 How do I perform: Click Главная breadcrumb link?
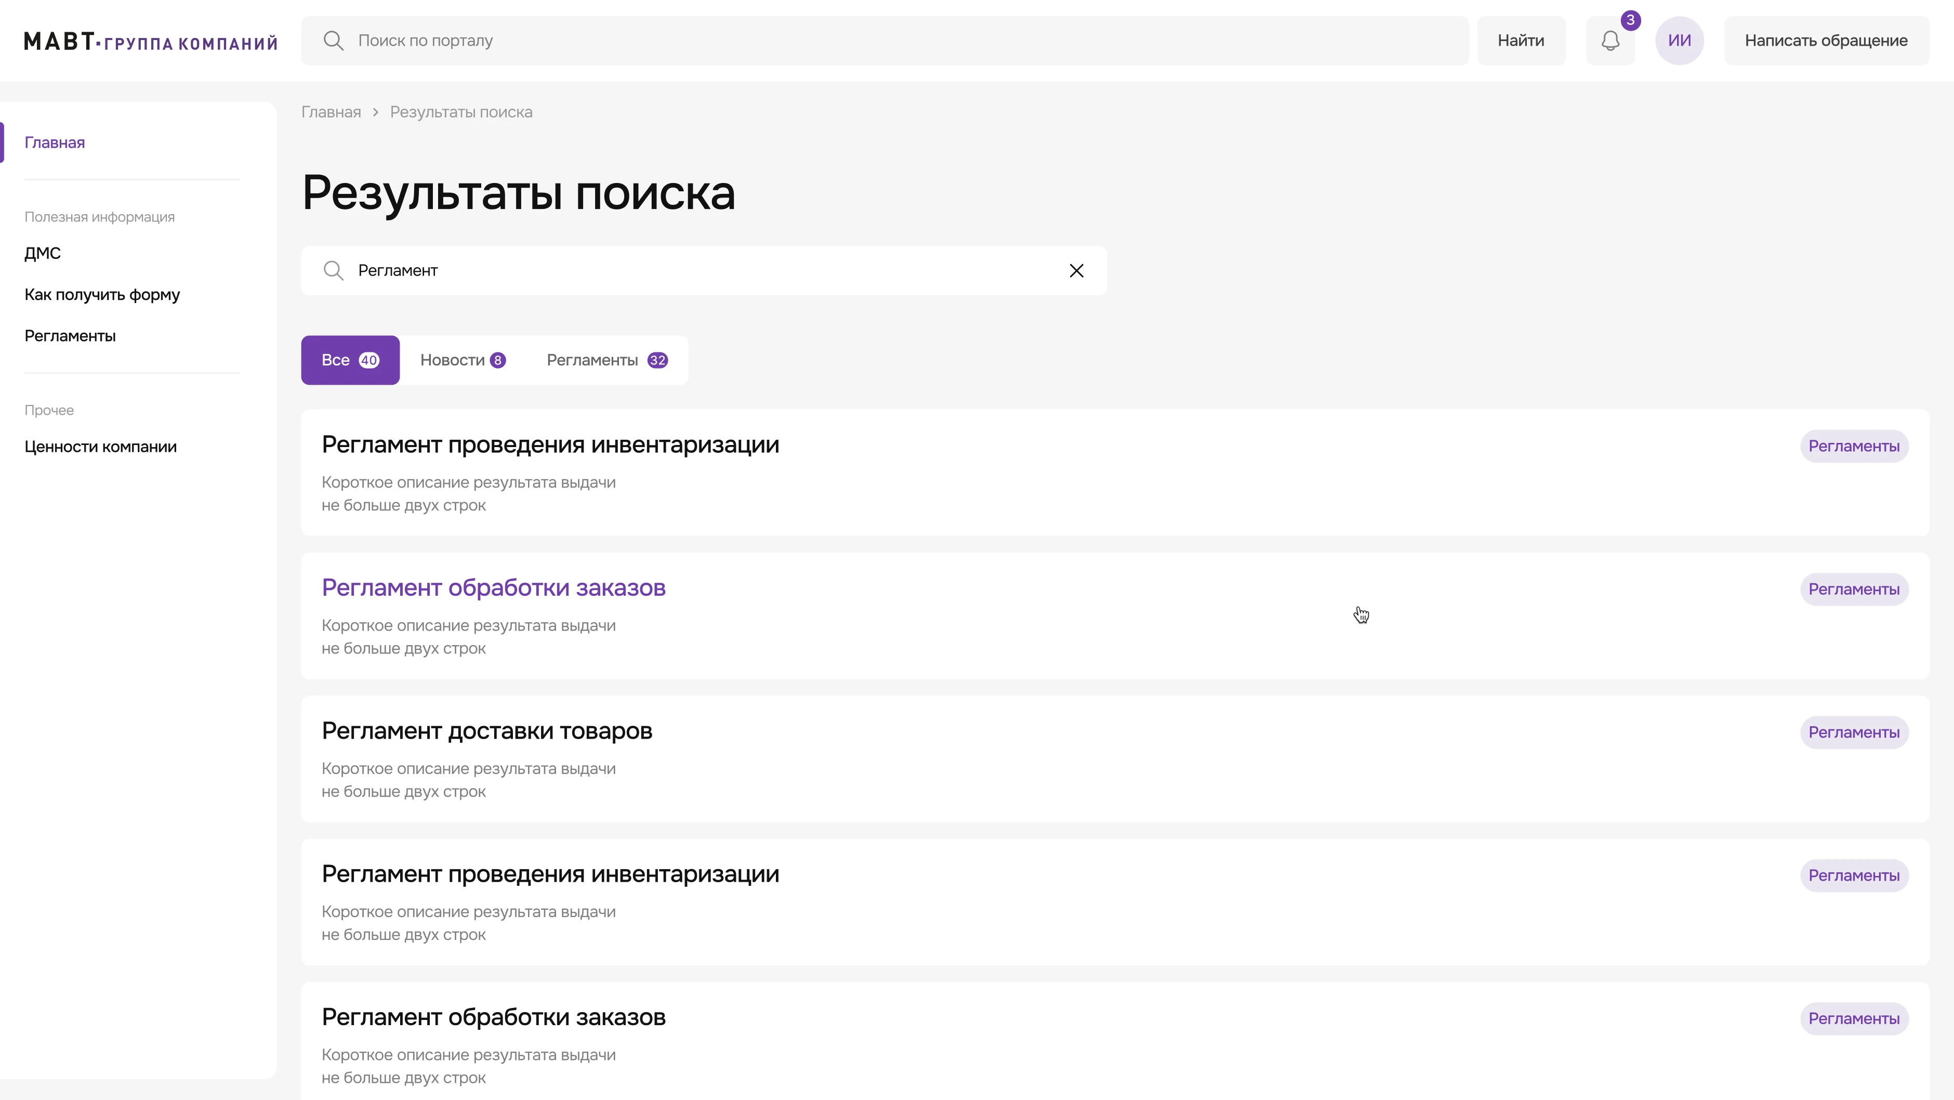331,112
